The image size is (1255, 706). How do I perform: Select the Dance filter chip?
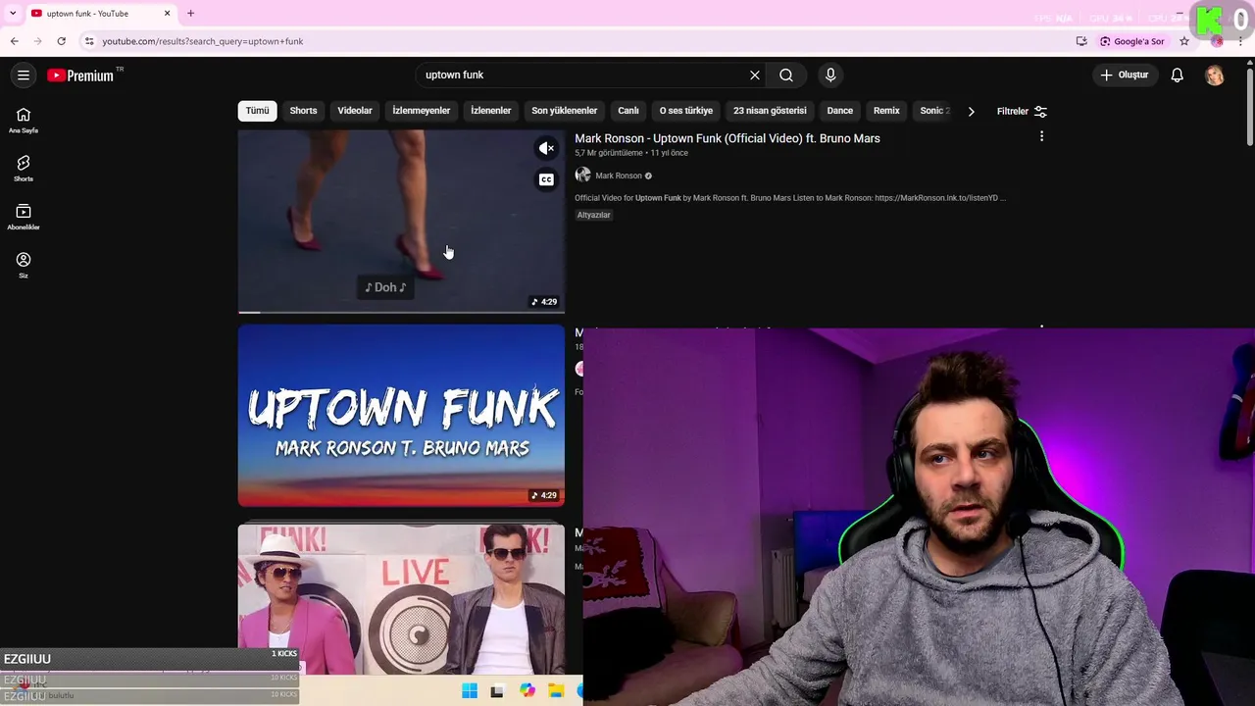pos(839,111)
